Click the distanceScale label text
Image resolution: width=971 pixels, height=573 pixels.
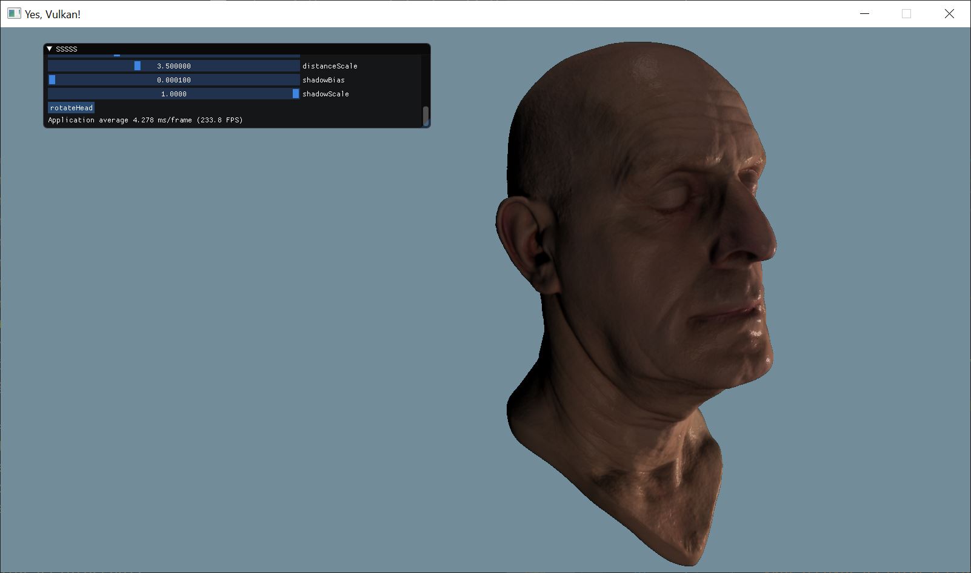(x=330, y=66)
